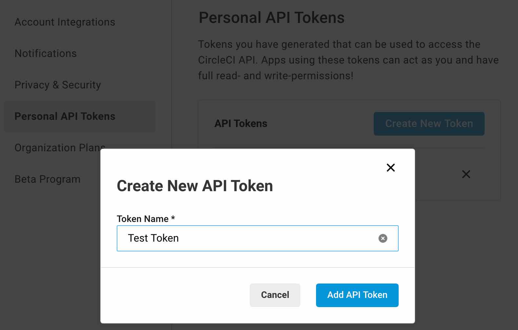Click the Create New Token button
518x330 pixels.
coord(429,124)
